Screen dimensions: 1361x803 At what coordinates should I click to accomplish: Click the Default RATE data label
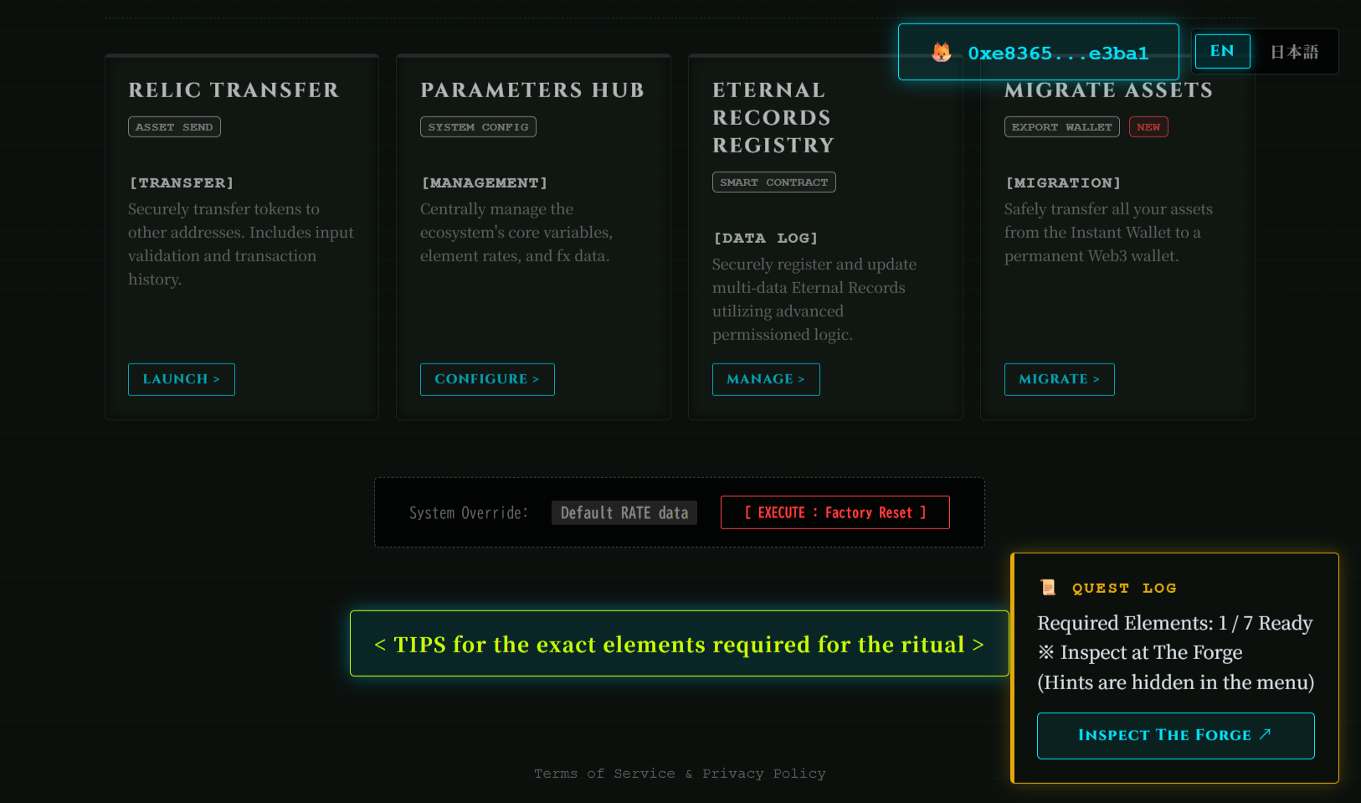(x=624, y=512)
